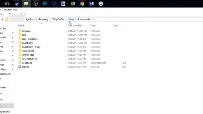Select the Xx Cheatum xX folder
The width and height of the screenshot is (203, 114).
coord(29,59)
